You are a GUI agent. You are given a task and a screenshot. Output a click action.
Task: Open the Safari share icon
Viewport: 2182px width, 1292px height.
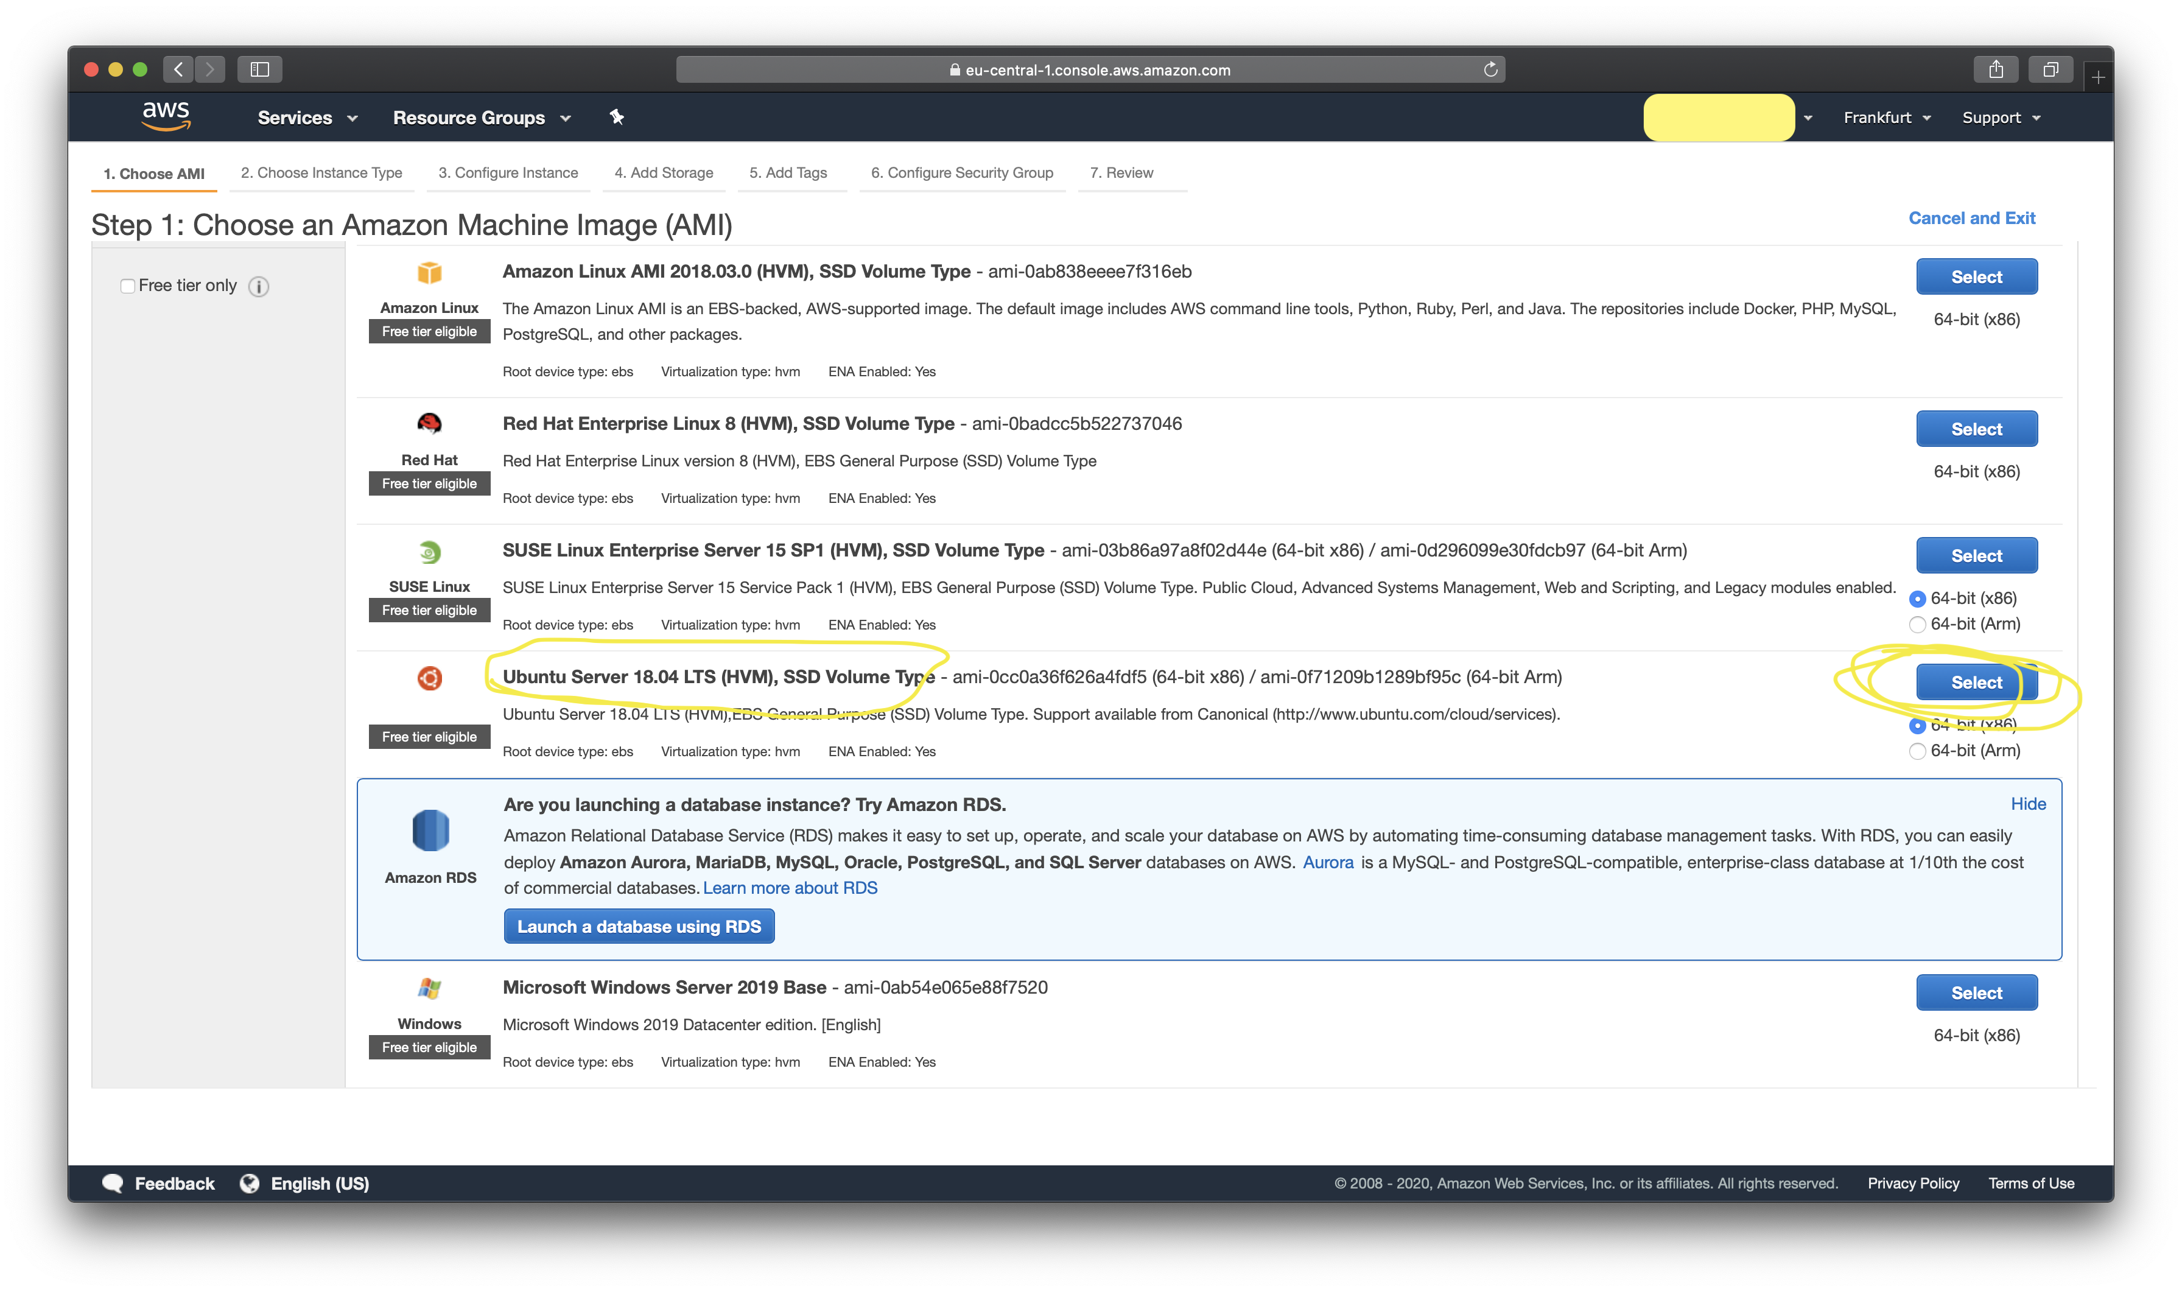tap(1996, 69)
